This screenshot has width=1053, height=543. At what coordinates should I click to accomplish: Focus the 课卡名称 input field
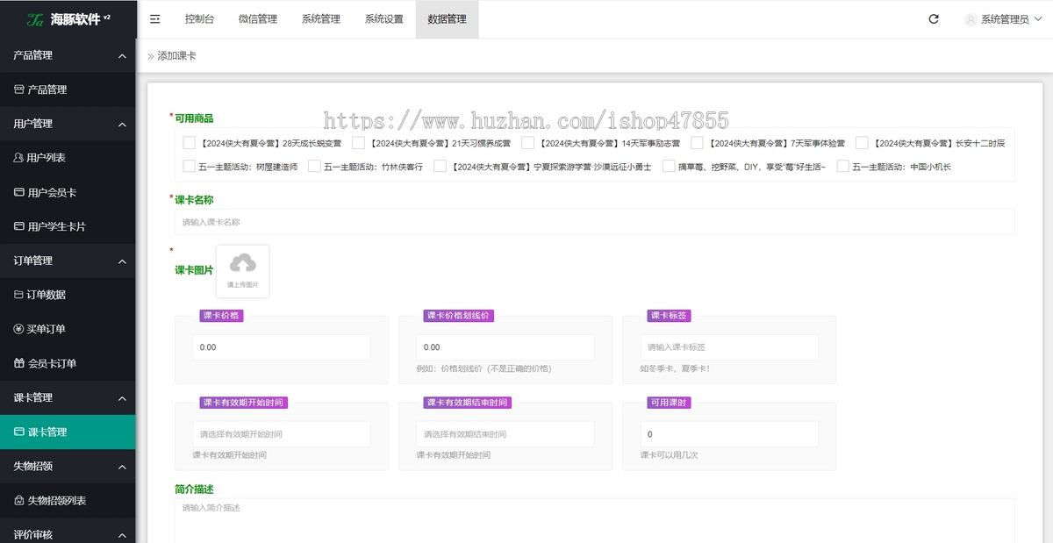point(595,222)
